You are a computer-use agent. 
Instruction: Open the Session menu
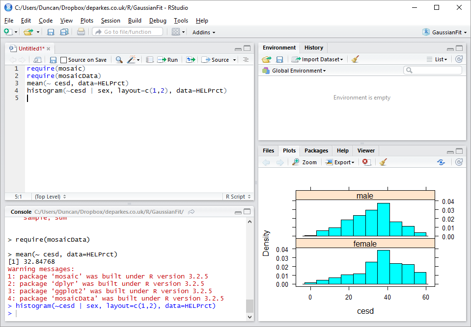(x=111, y=21)
